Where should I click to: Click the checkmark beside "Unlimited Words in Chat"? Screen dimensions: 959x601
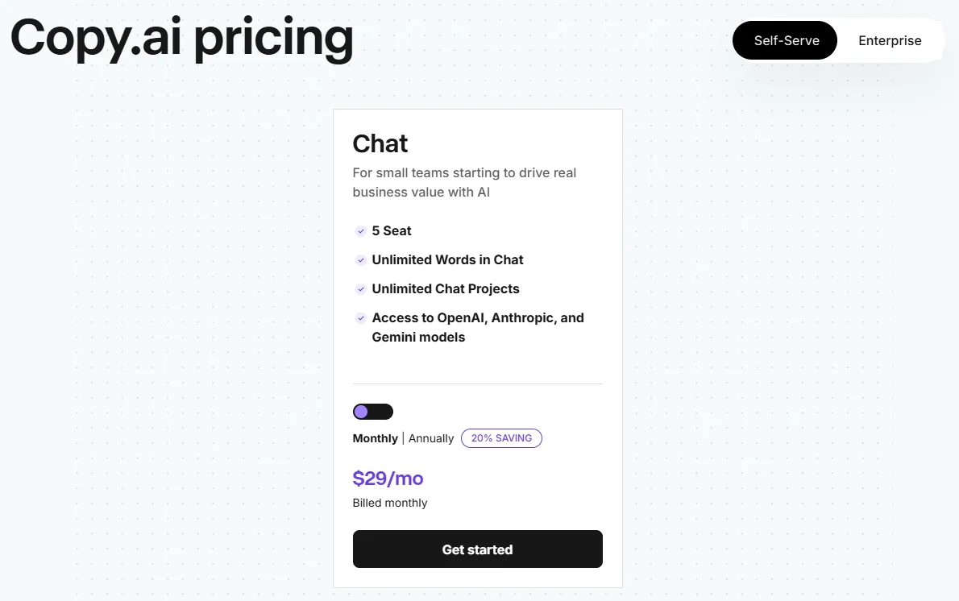360,260
